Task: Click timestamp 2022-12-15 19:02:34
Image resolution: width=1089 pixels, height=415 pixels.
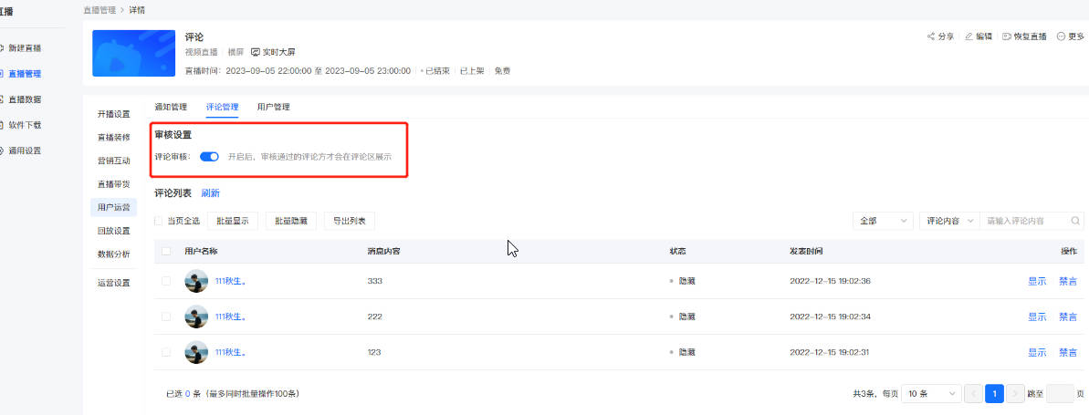Action: click(x=830, y=316)
